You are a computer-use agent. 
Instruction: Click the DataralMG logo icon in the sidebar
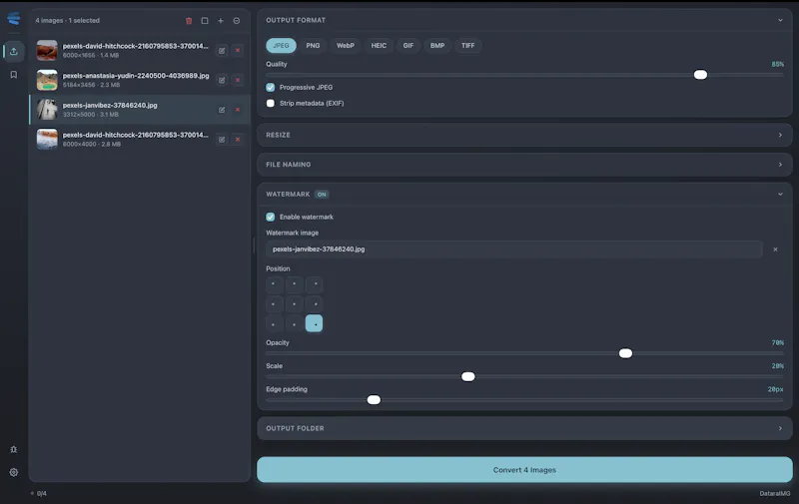point(14,19)
